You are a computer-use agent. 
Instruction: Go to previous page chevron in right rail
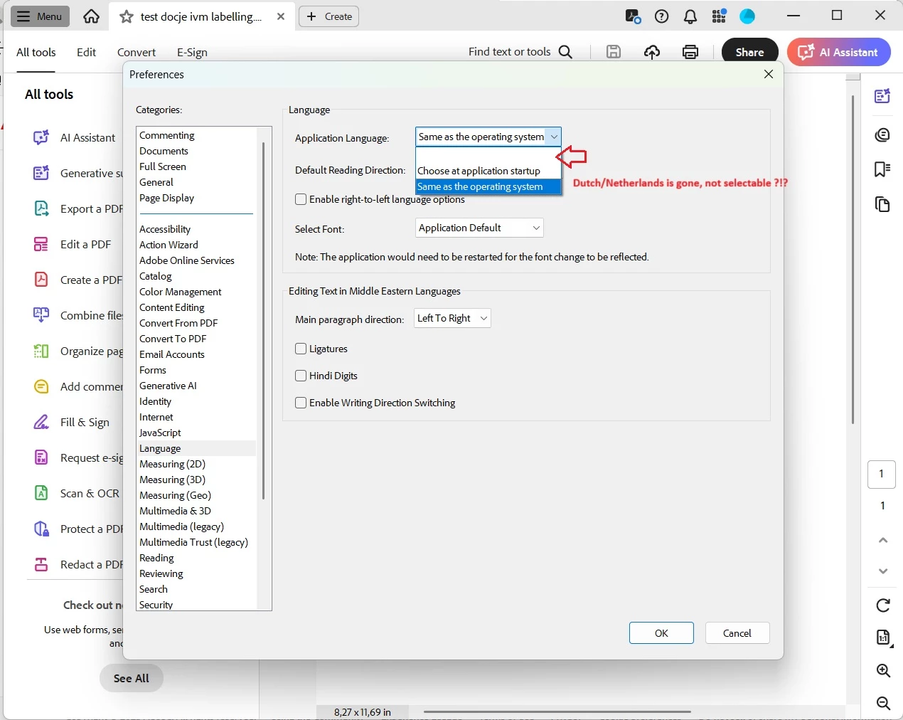pyautogui.click(x=883, y=540)
